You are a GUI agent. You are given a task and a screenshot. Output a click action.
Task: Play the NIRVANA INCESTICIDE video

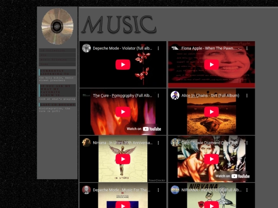coord(212,205)
